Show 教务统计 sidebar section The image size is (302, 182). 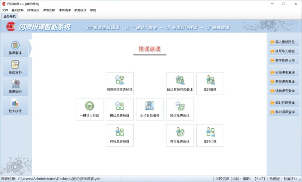[x=15, y=106]
